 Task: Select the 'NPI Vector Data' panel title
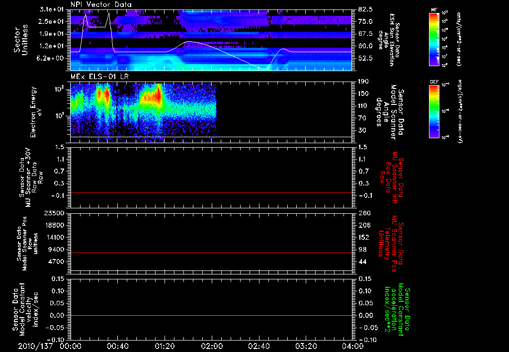(x=101, y=4)
